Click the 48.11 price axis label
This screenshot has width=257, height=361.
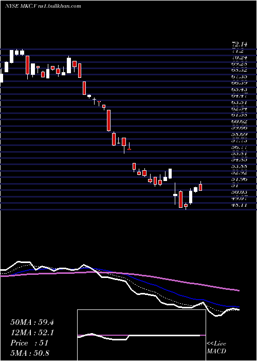(240, 205)
